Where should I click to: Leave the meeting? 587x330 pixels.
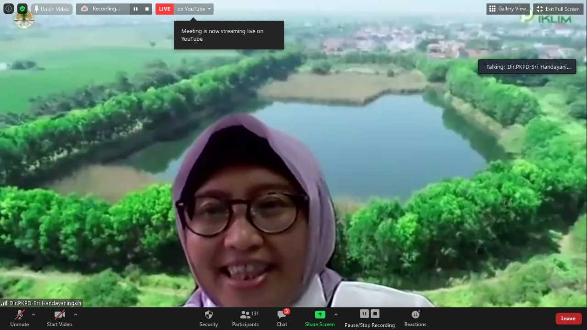(568, 318)
